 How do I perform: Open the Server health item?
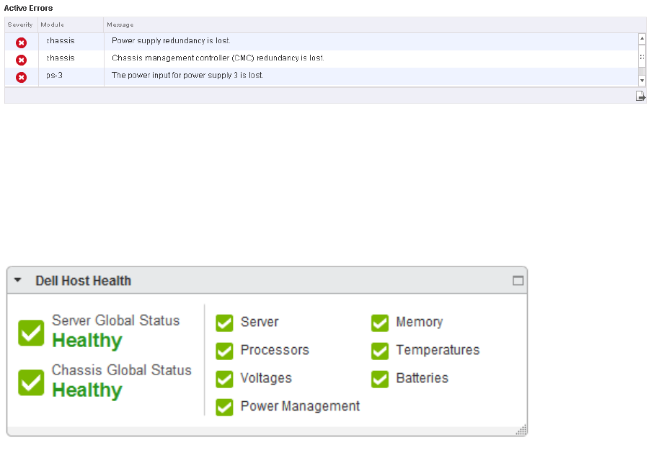[260, 322]
